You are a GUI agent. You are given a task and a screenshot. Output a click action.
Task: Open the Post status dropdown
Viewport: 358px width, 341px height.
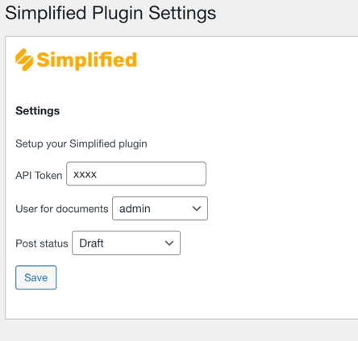click(x=126, y=243)
